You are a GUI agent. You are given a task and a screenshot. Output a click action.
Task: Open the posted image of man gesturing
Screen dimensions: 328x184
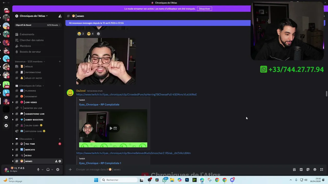[106, 61]
